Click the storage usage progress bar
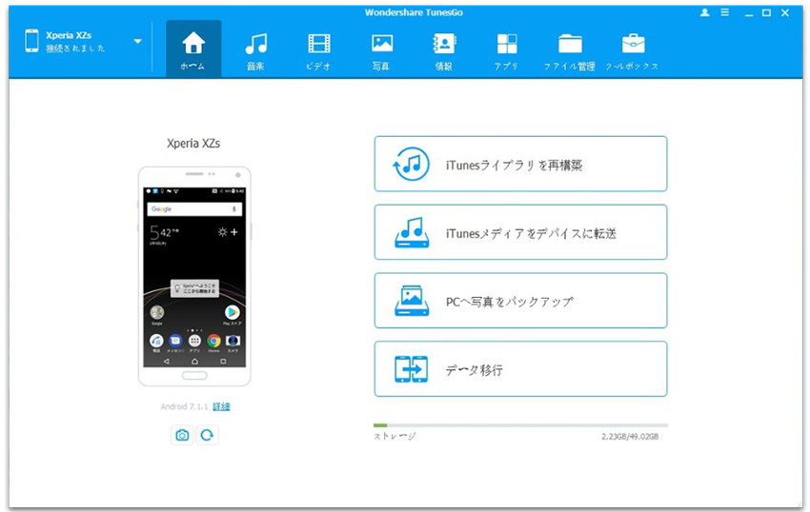 [520, 425]
